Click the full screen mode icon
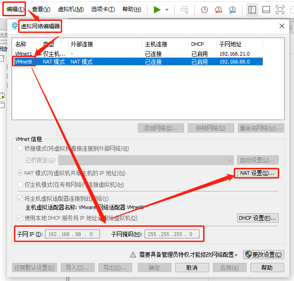This screenshot has width=294, height=281. tap(280, 10)
